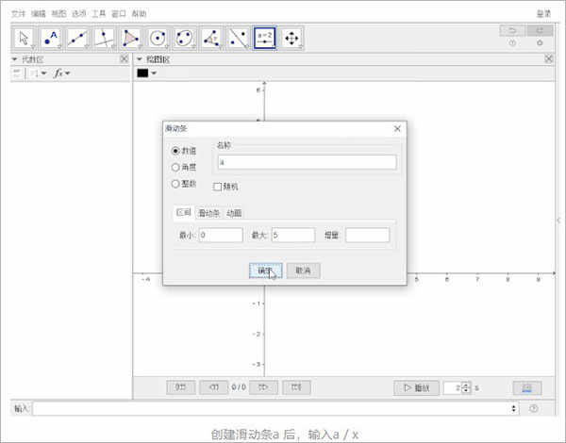Select the Reflect about Line tool
This screenshot has height=443, width=566.
click(x=238, y=38)
